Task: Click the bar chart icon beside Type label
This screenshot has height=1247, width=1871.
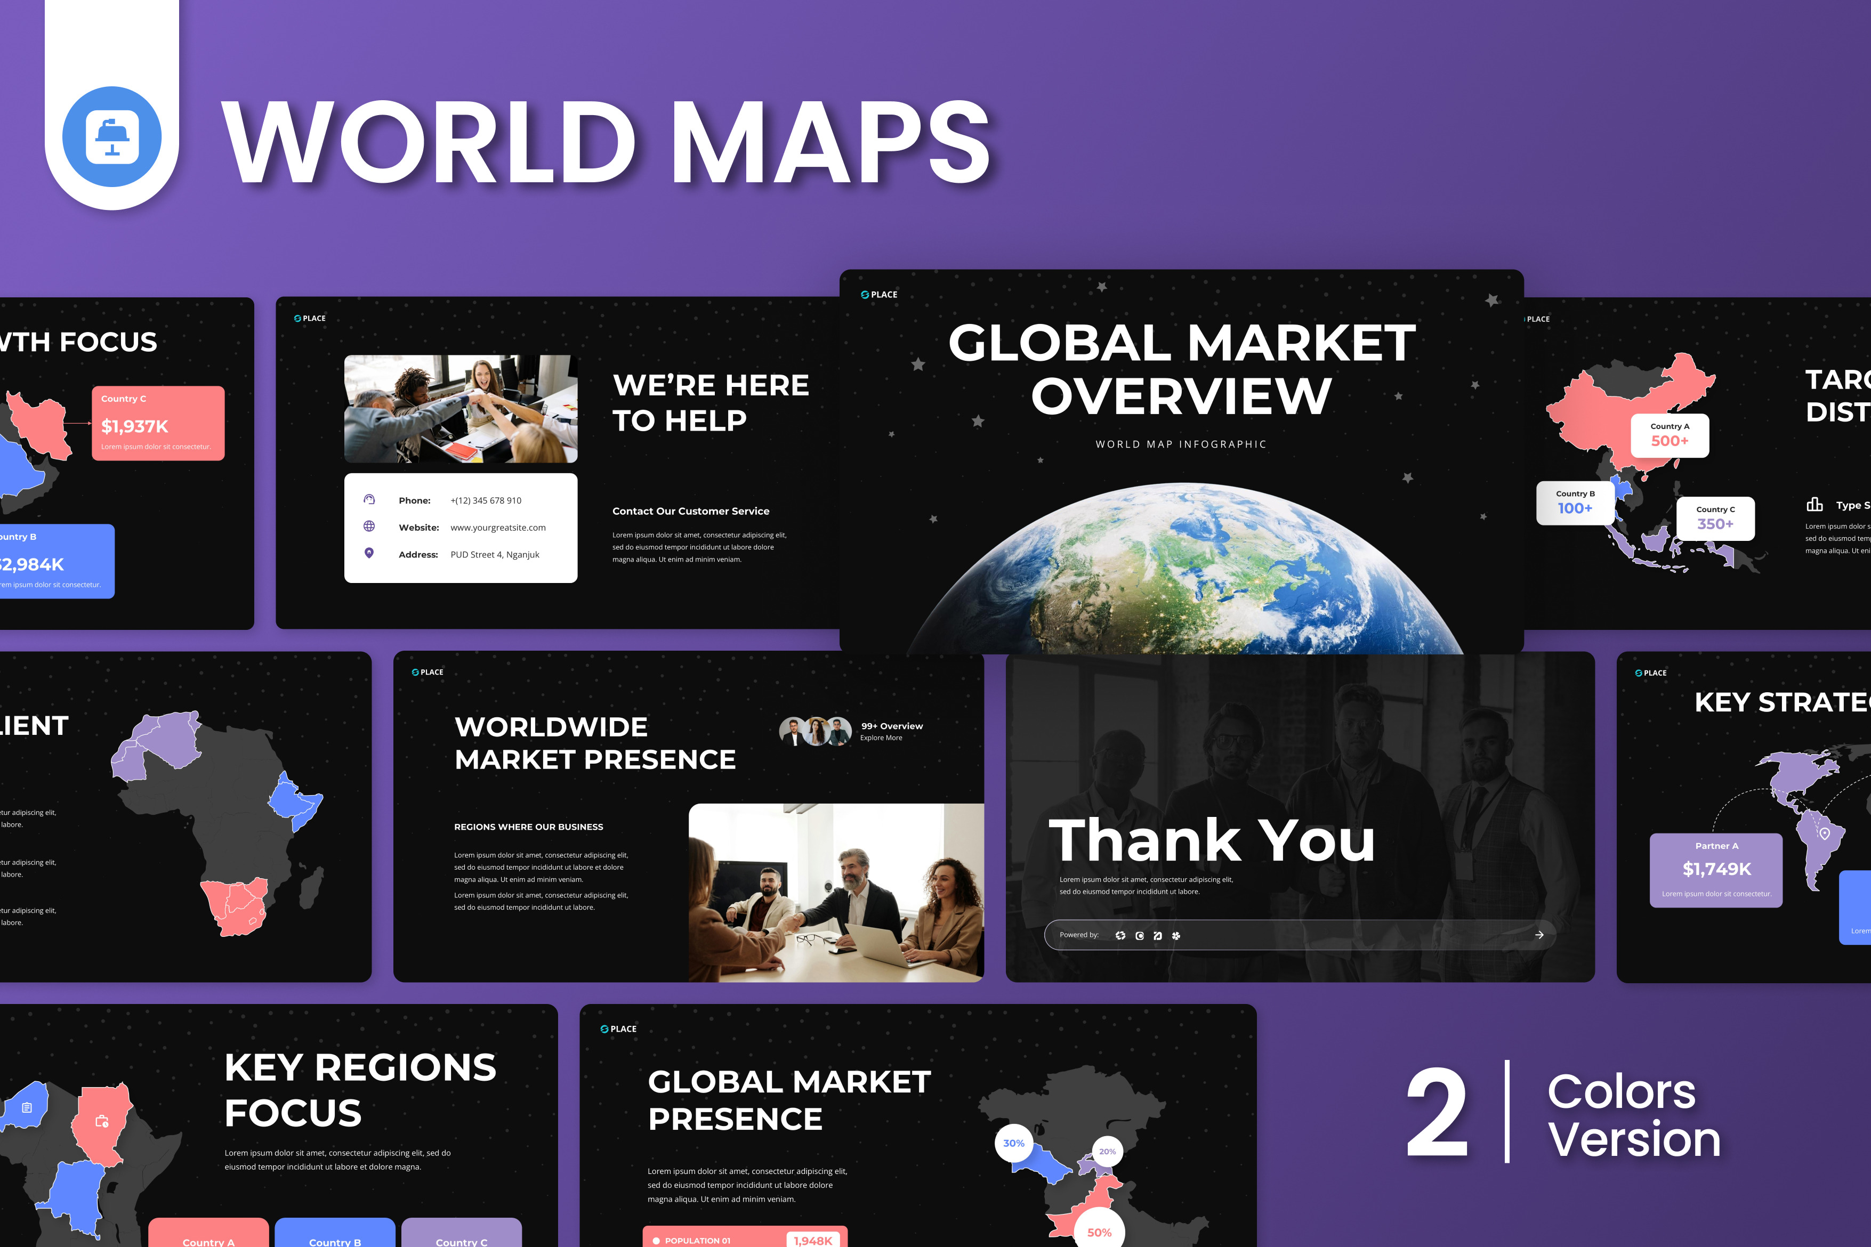Action: click(1814, 504)
